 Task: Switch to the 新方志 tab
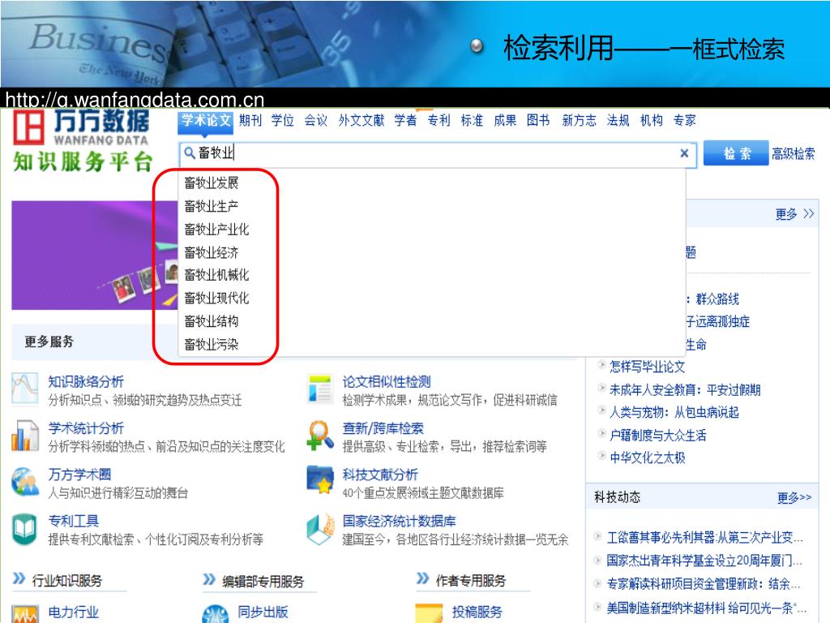579,120
